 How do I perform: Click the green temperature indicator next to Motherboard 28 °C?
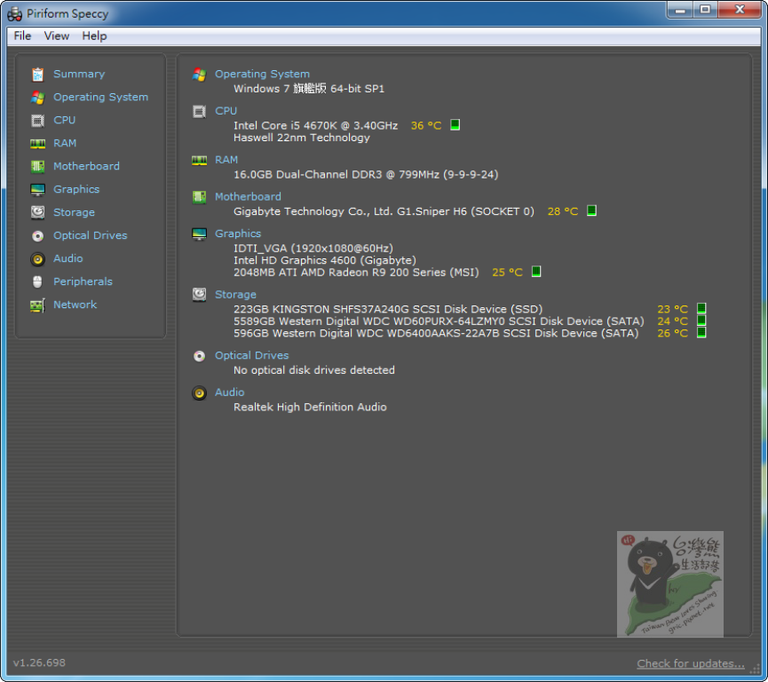(x=591, y=210)
